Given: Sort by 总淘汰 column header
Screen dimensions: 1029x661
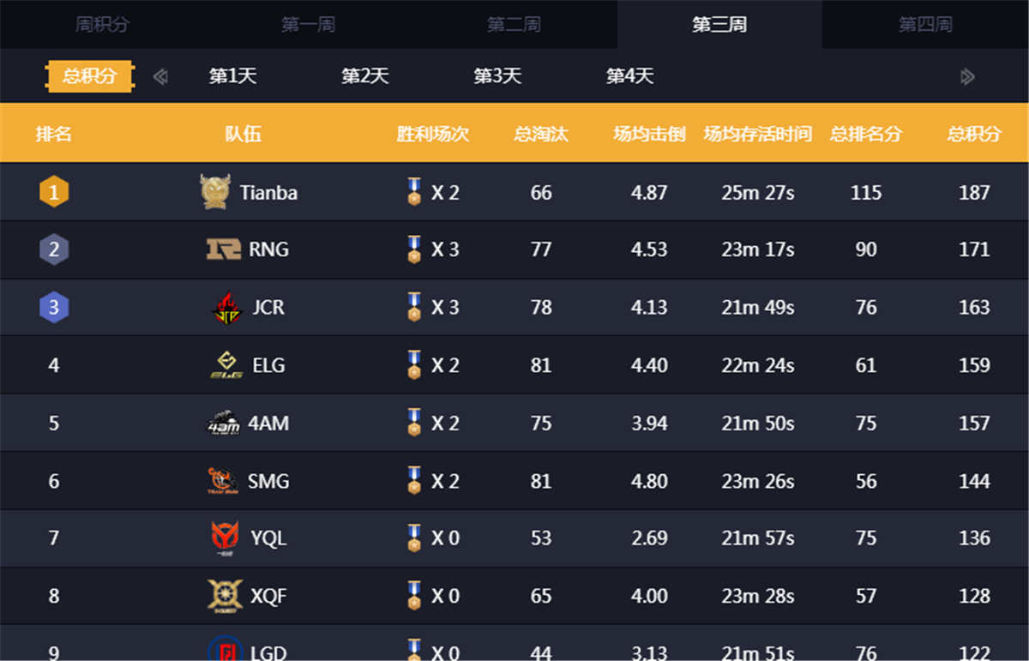Looking at the screenshot, I should click(541, 134).
